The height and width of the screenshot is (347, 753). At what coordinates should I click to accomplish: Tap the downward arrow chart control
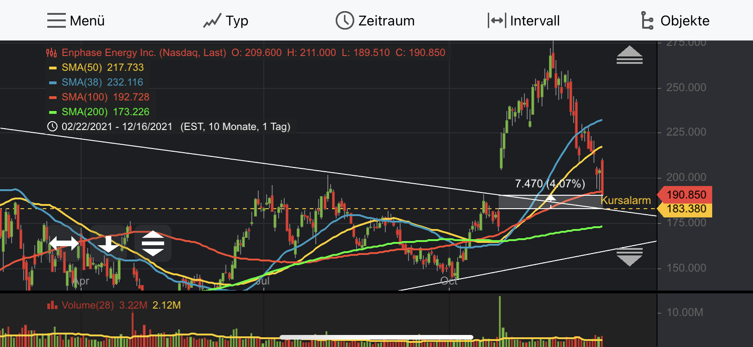pyautogui.click(x=108, y=243)
